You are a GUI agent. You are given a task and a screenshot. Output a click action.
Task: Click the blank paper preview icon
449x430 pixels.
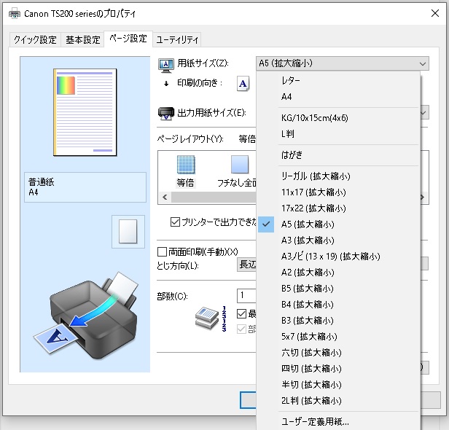(128, 232)
